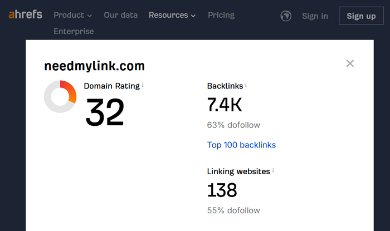Screen dimensions: 390x231
Task: Close the needmylink.com results panel
Action: tap(350, 63)
